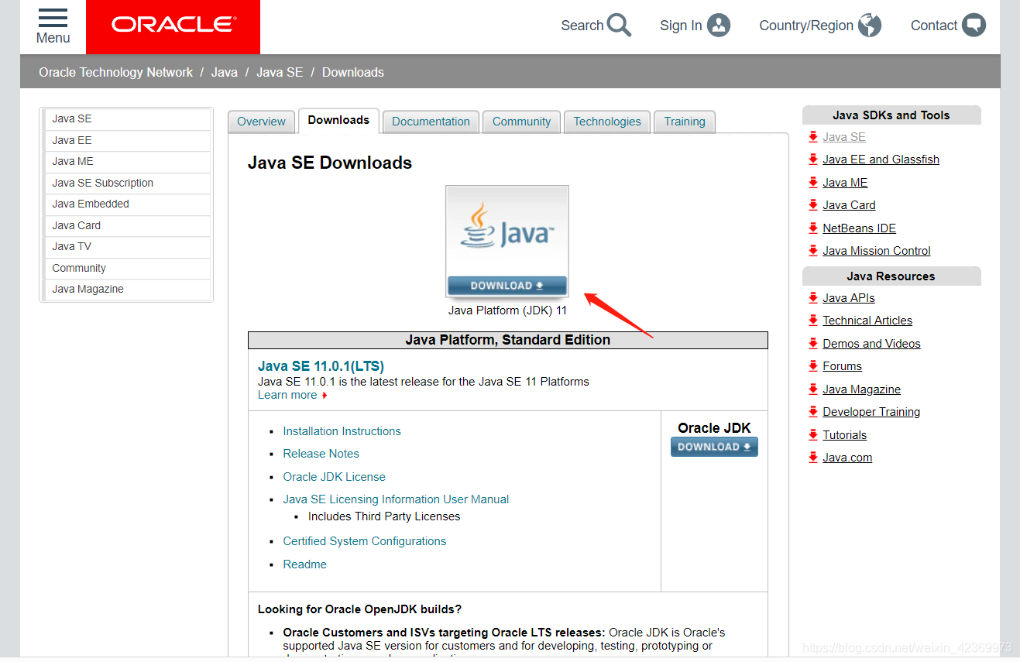Click the red arrow icon beside Java.com
1020x662 pixels.
(812, 457)
